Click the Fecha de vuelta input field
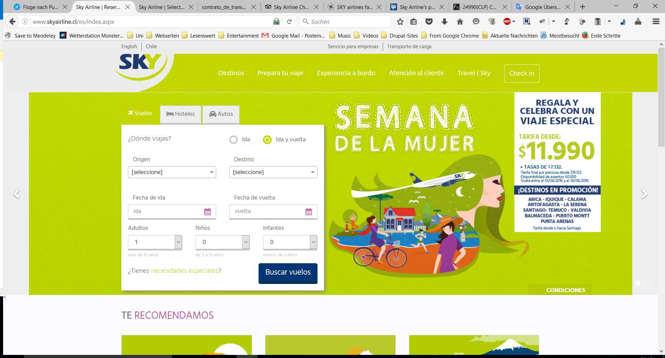 click(x=273, y=212)
